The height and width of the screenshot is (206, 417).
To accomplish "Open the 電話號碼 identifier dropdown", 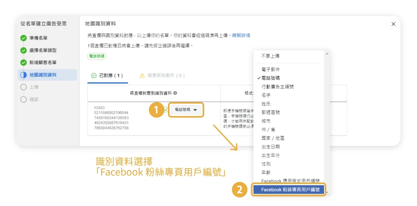I will click(x=186, y=110).
